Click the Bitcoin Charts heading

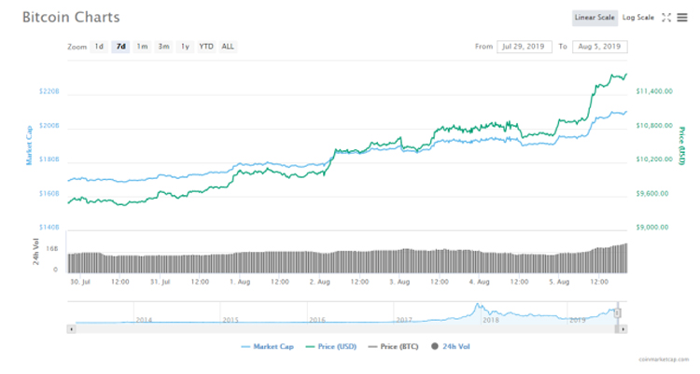[x=71, y=18]
